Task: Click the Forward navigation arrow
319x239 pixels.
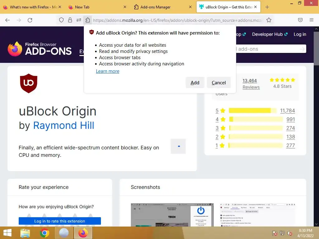Action: [x=19, y=20]
